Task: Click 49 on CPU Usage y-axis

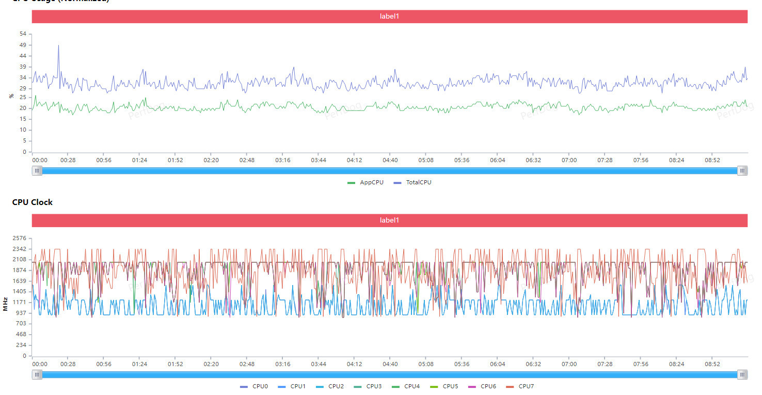Action: (23, 45)
